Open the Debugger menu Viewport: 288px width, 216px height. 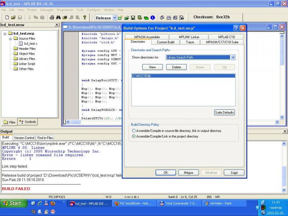[47, 10]
